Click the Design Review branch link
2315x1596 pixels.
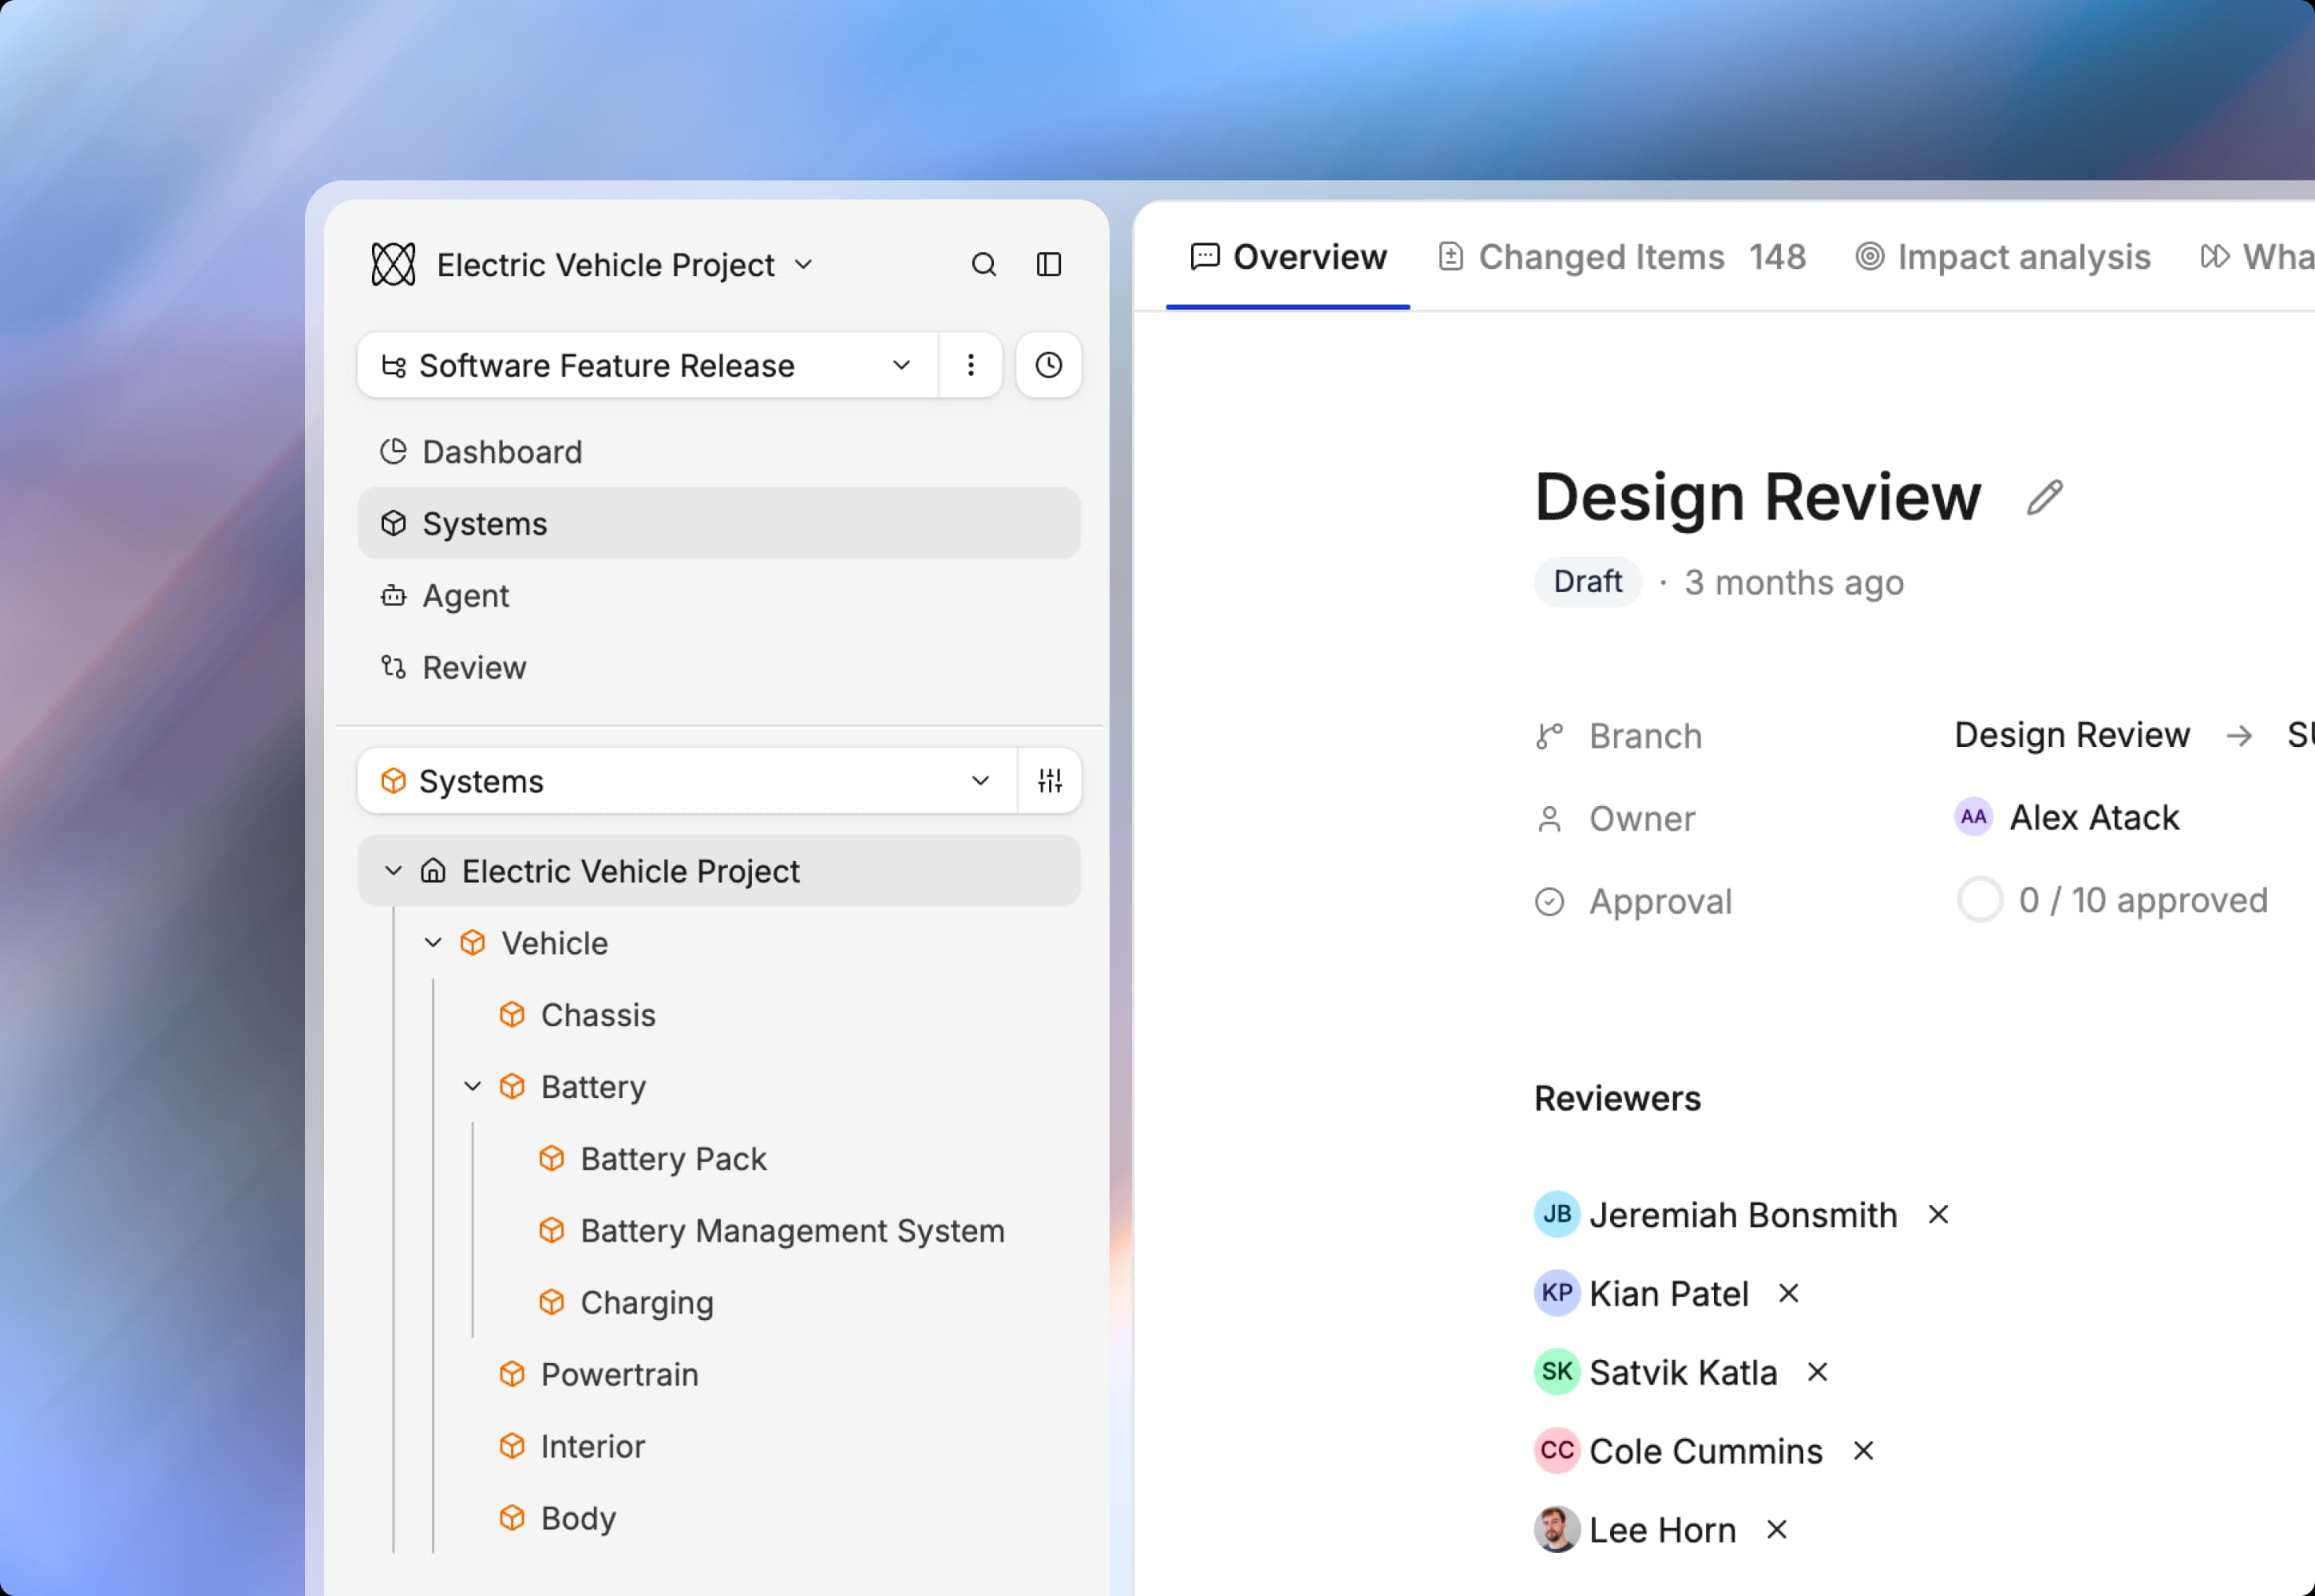(2072, 736)
